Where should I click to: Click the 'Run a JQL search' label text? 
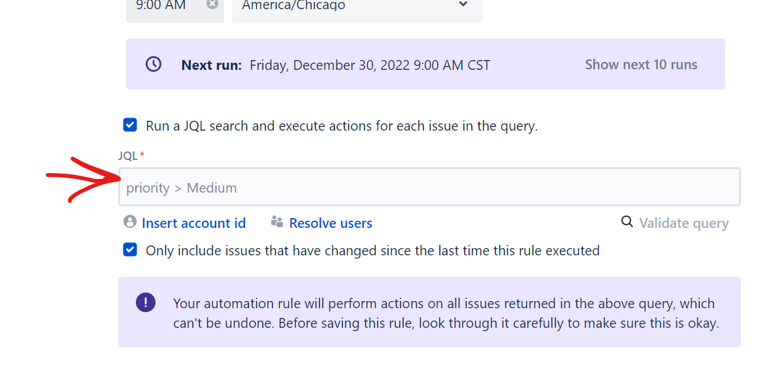(x=342, y=126)
